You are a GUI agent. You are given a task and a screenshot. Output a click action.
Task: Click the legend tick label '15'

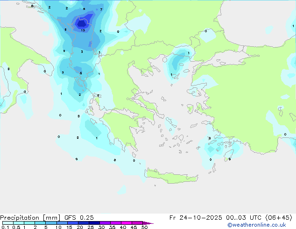tap(69, 227)
